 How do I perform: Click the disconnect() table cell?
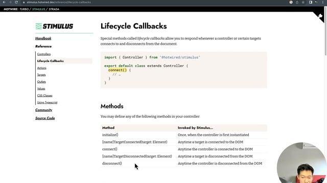(112, 164)
